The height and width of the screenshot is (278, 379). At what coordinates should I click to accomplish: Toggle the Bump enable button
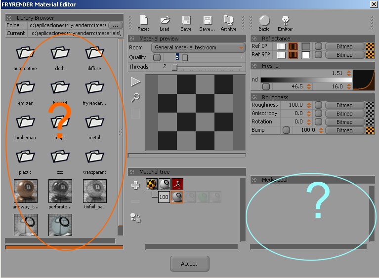click(286, 130)
